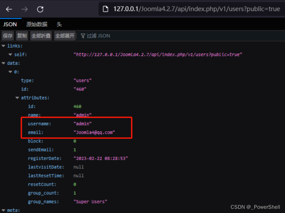Click 全部展开 to expand all

click(65, 36)
